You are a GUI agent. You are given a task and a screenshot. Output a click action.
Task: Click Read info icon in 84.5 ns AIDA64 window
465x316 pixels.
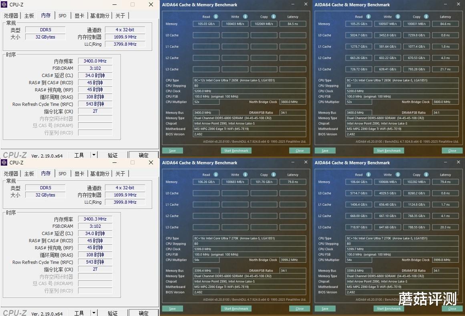[216, 16]
